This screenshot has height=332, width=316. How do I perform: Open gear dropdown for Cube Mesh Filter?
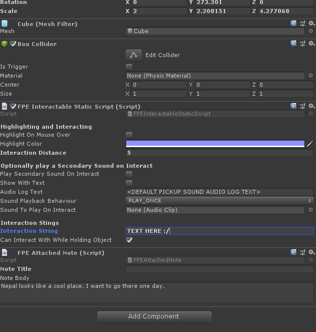coord(311,24)
